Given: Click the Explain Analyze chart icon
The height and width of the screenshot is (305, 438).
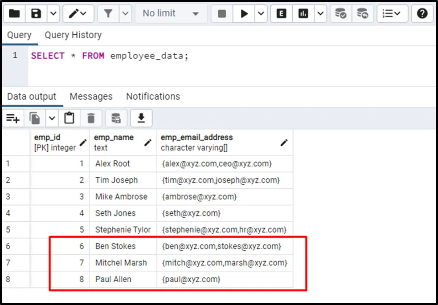Looking at the screenshot, I should point(303,14).
